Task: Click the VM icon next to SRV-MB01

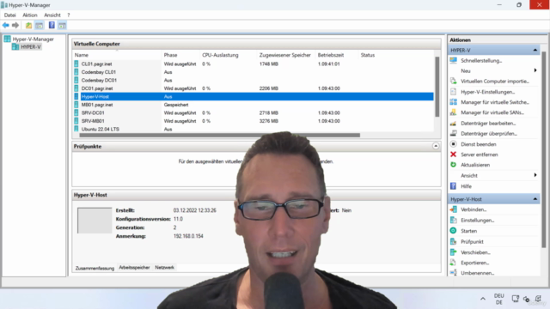Action: (x=76, y=121)
